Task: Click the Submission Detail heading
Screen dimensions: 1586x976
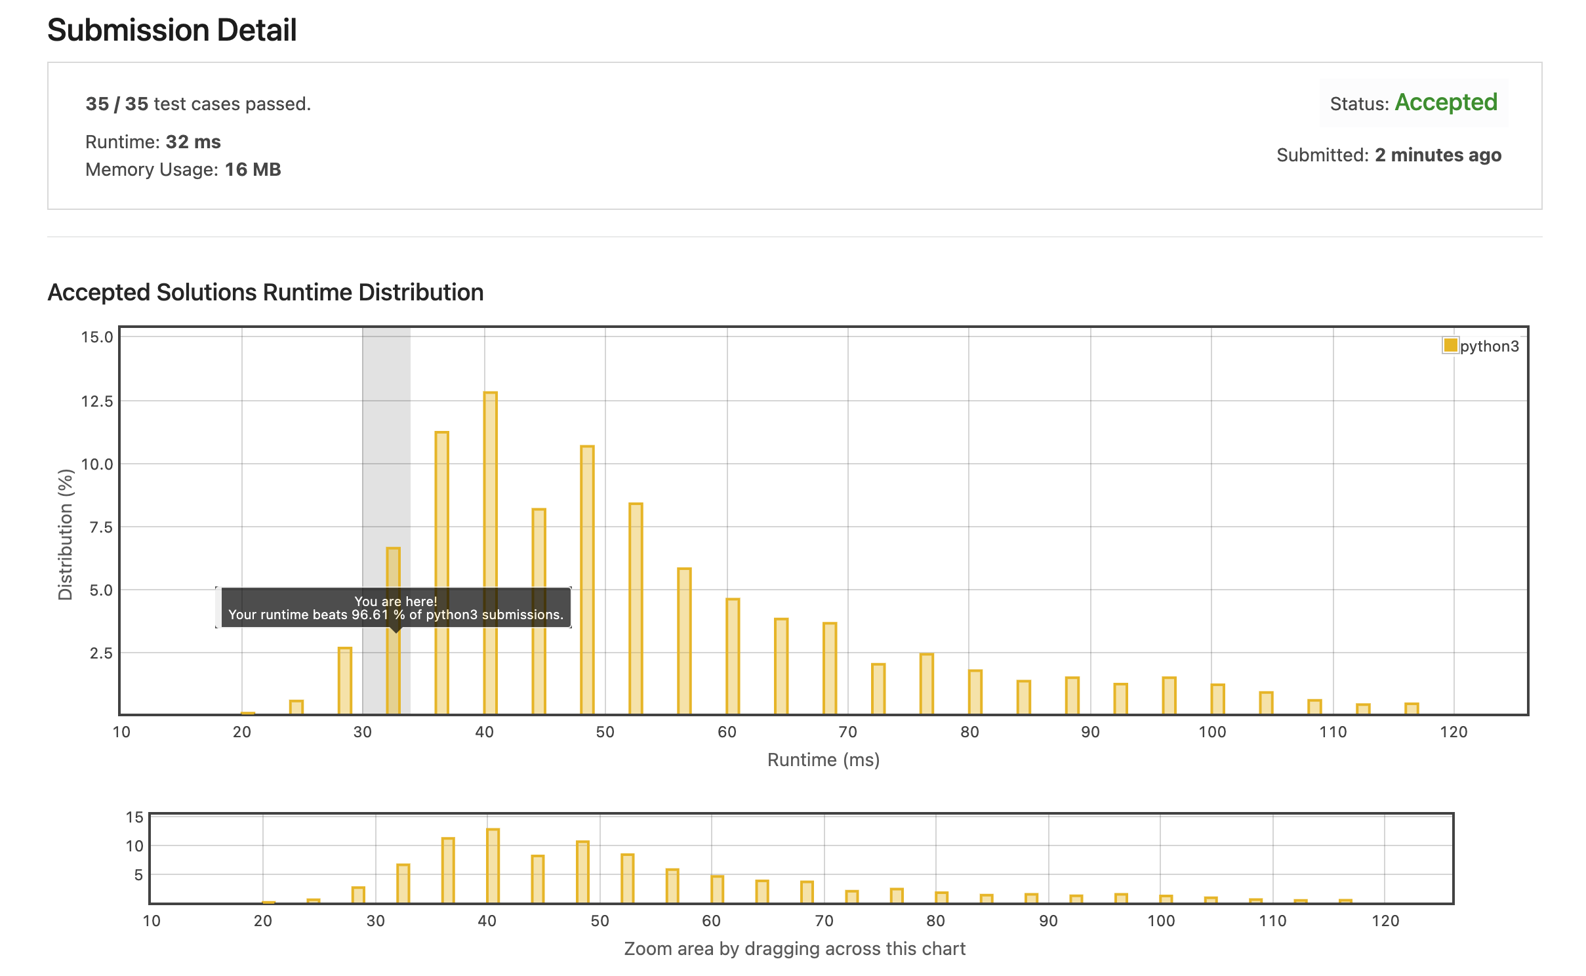Action: coord(172,30)
